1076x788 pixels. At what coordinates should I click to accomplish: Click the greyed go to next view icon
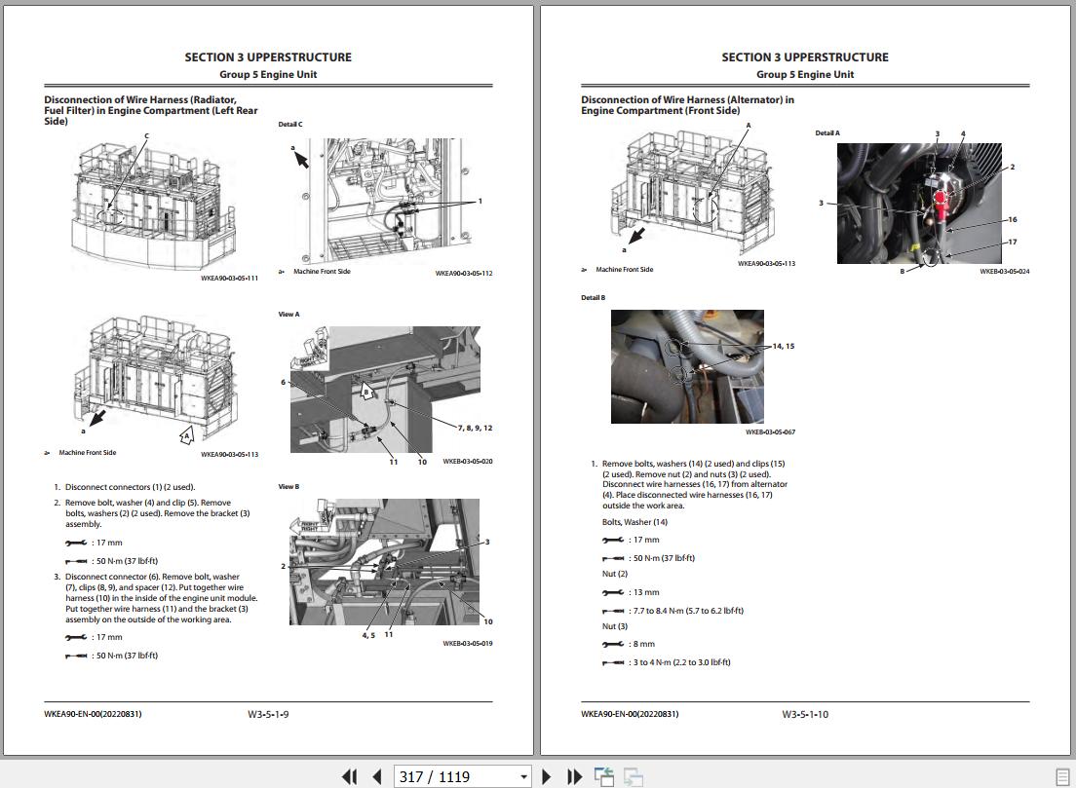(x=633, y=776)
